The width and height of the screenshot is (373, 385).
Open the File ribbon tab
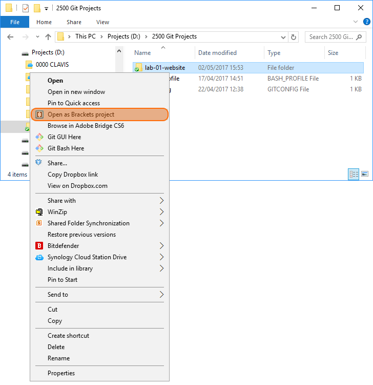click(x=15, y=22)
